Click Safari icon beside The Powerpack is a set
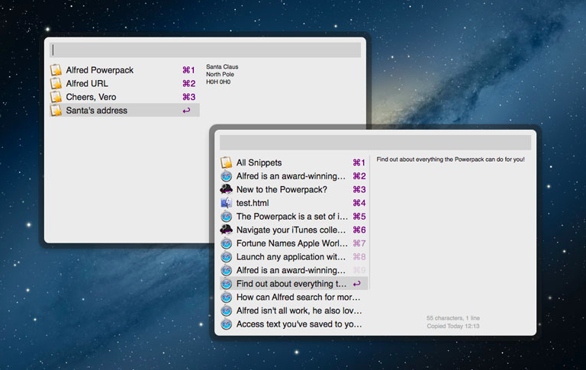586x370 pixels. pos(226,217)
